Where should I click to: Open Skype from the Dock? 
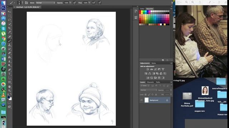(3, 28)
